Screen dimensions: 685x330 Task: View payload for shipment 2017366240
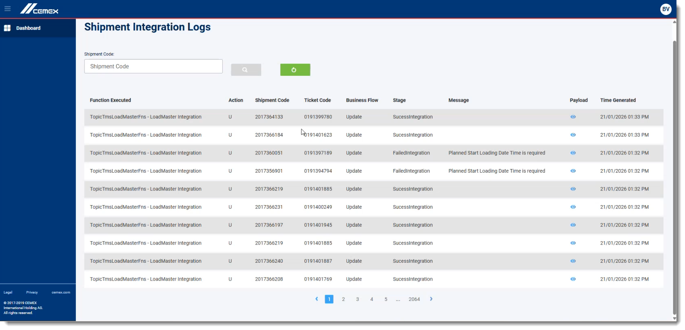point(573,261)
